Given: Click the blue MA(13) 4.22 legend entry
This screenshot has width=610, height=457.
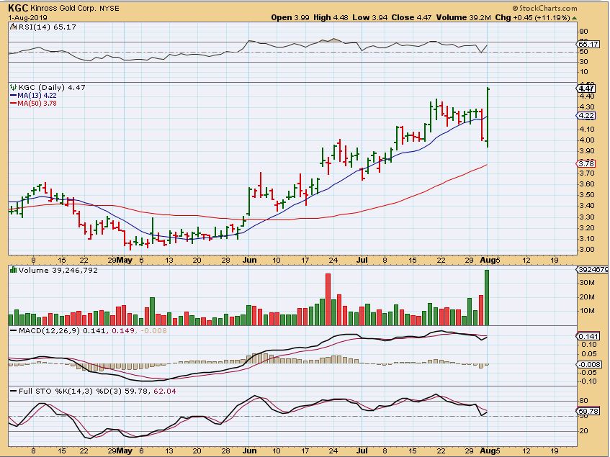Looking at the screenshot, I should tap(33, 96).
